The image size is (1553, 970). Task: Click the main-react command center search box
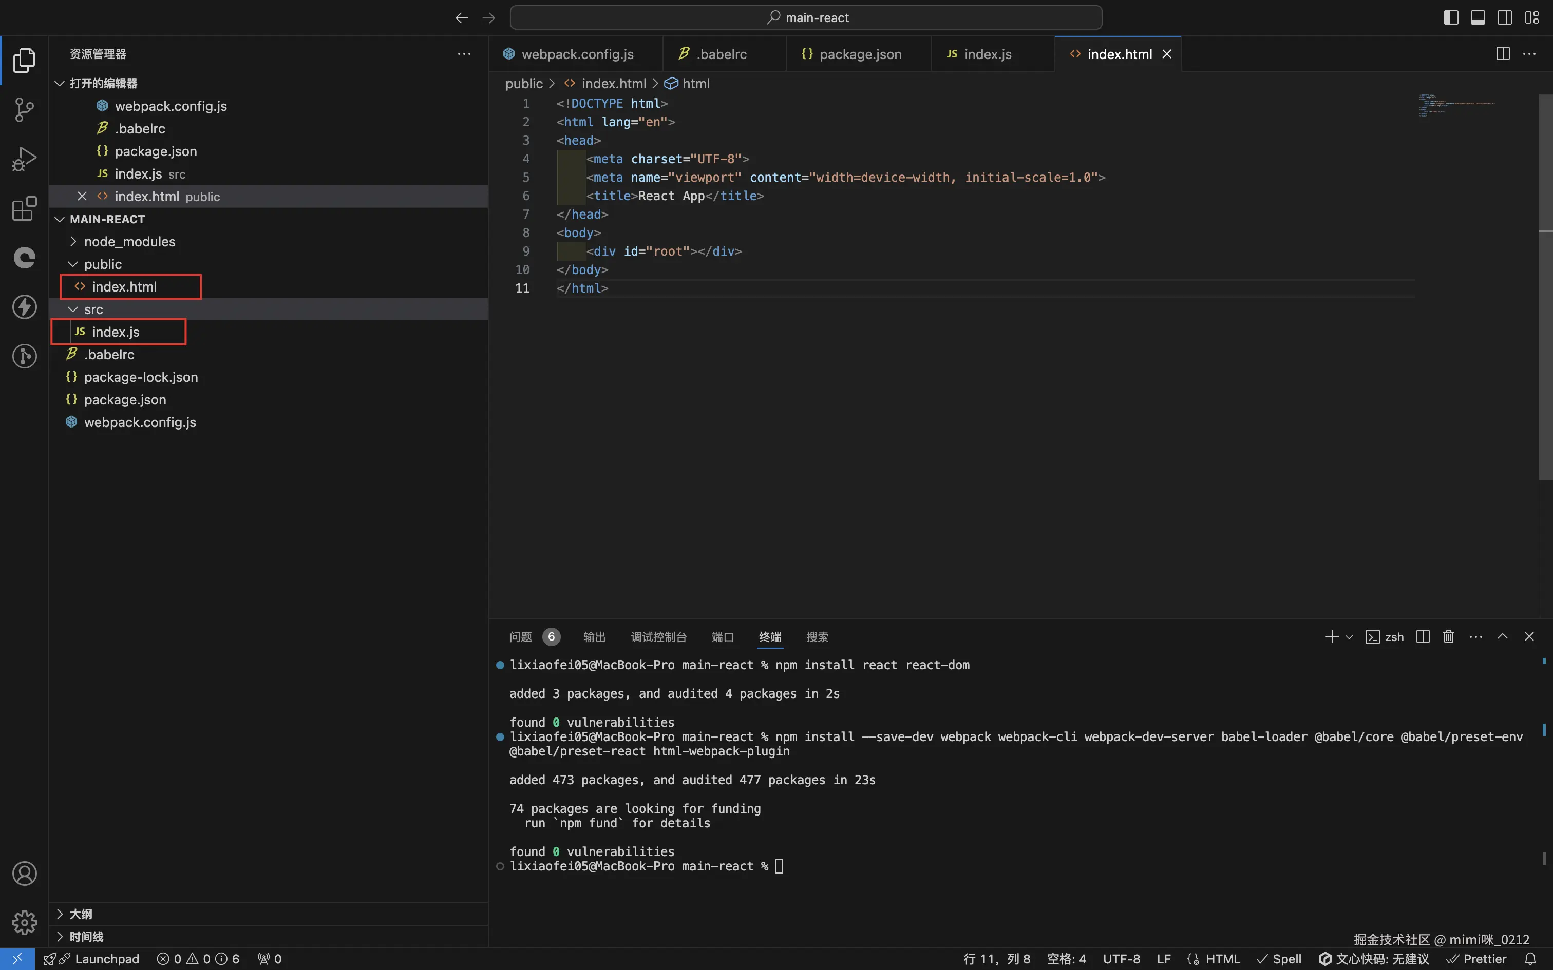coord(806,17)
